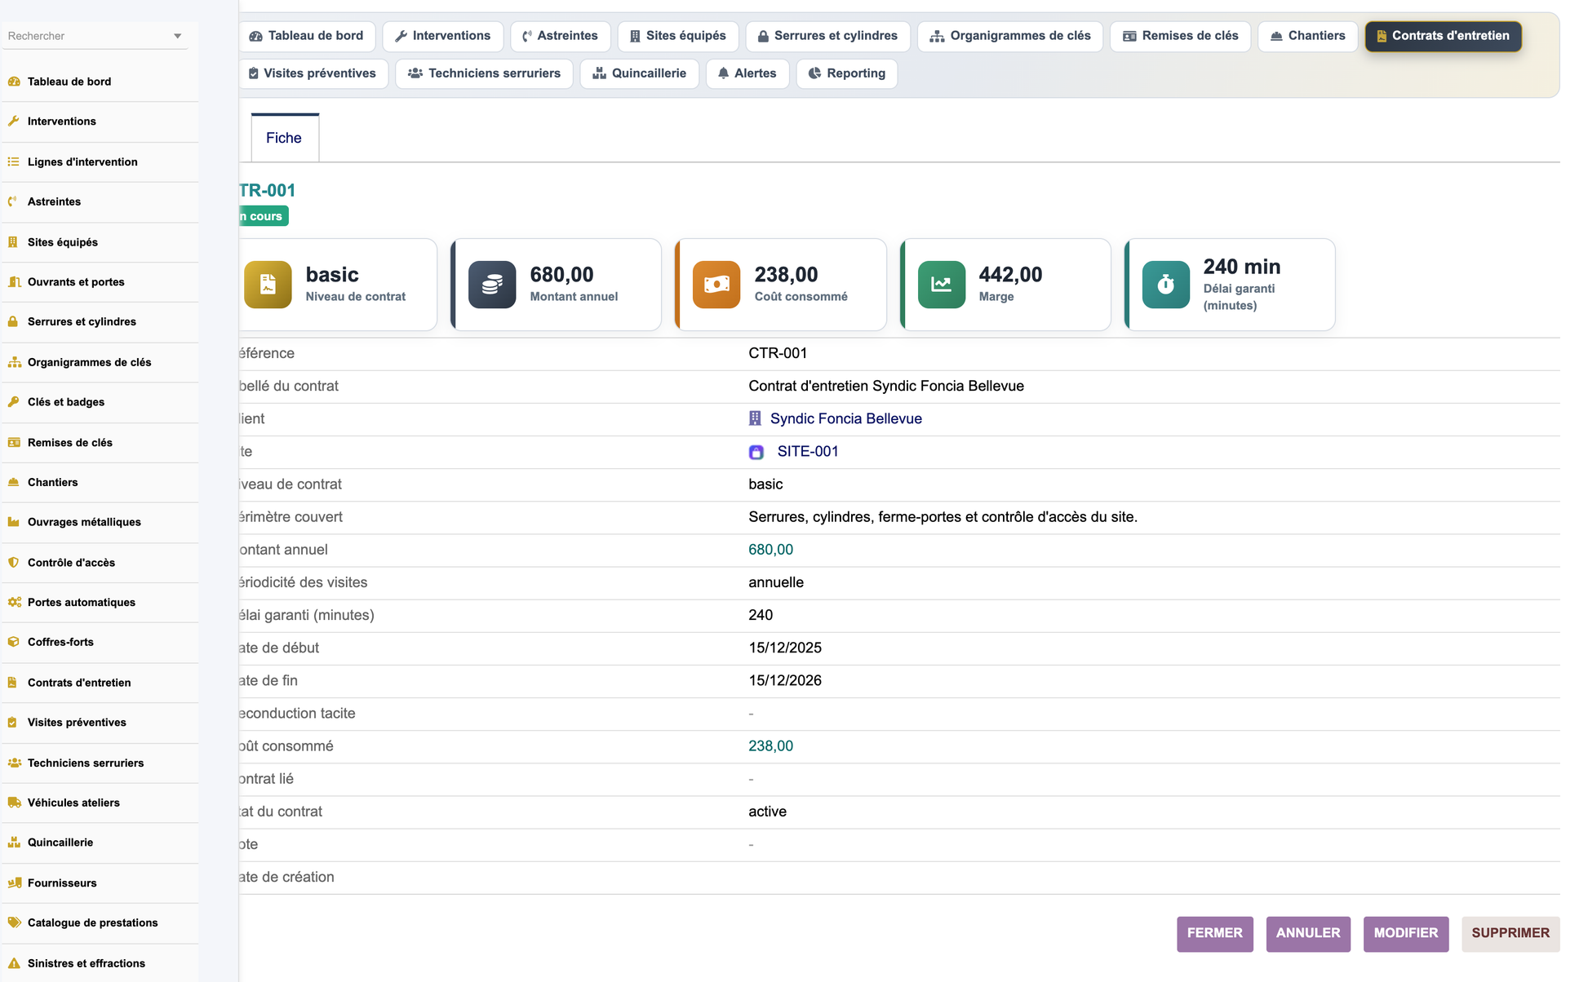Screen dimensions: 1588x982
Task: Click the orange banknote icon on Coût consommé card
Action: (716, 285)
